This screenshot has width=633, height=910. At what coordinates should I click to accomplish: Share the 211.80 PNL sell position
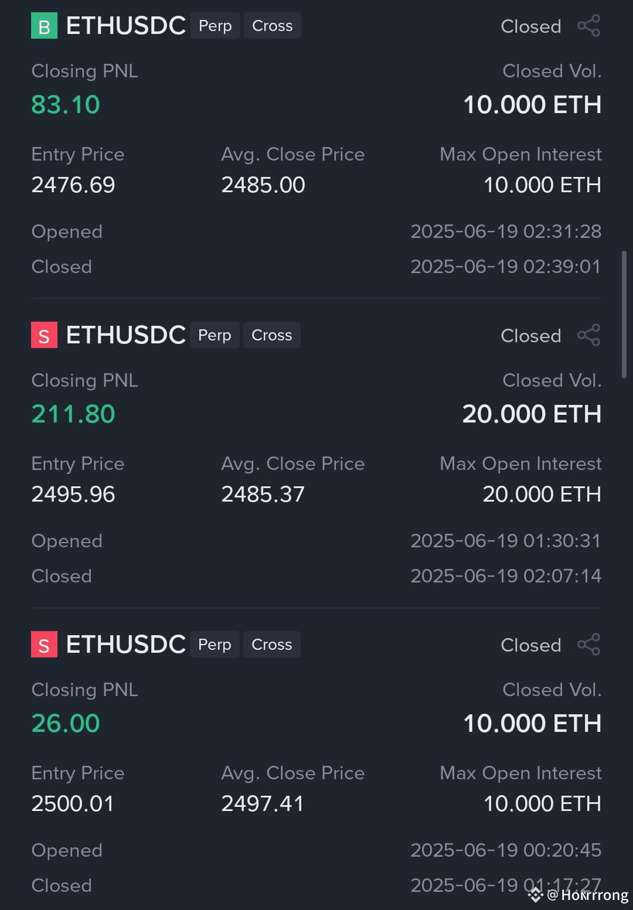click(589, 335)
